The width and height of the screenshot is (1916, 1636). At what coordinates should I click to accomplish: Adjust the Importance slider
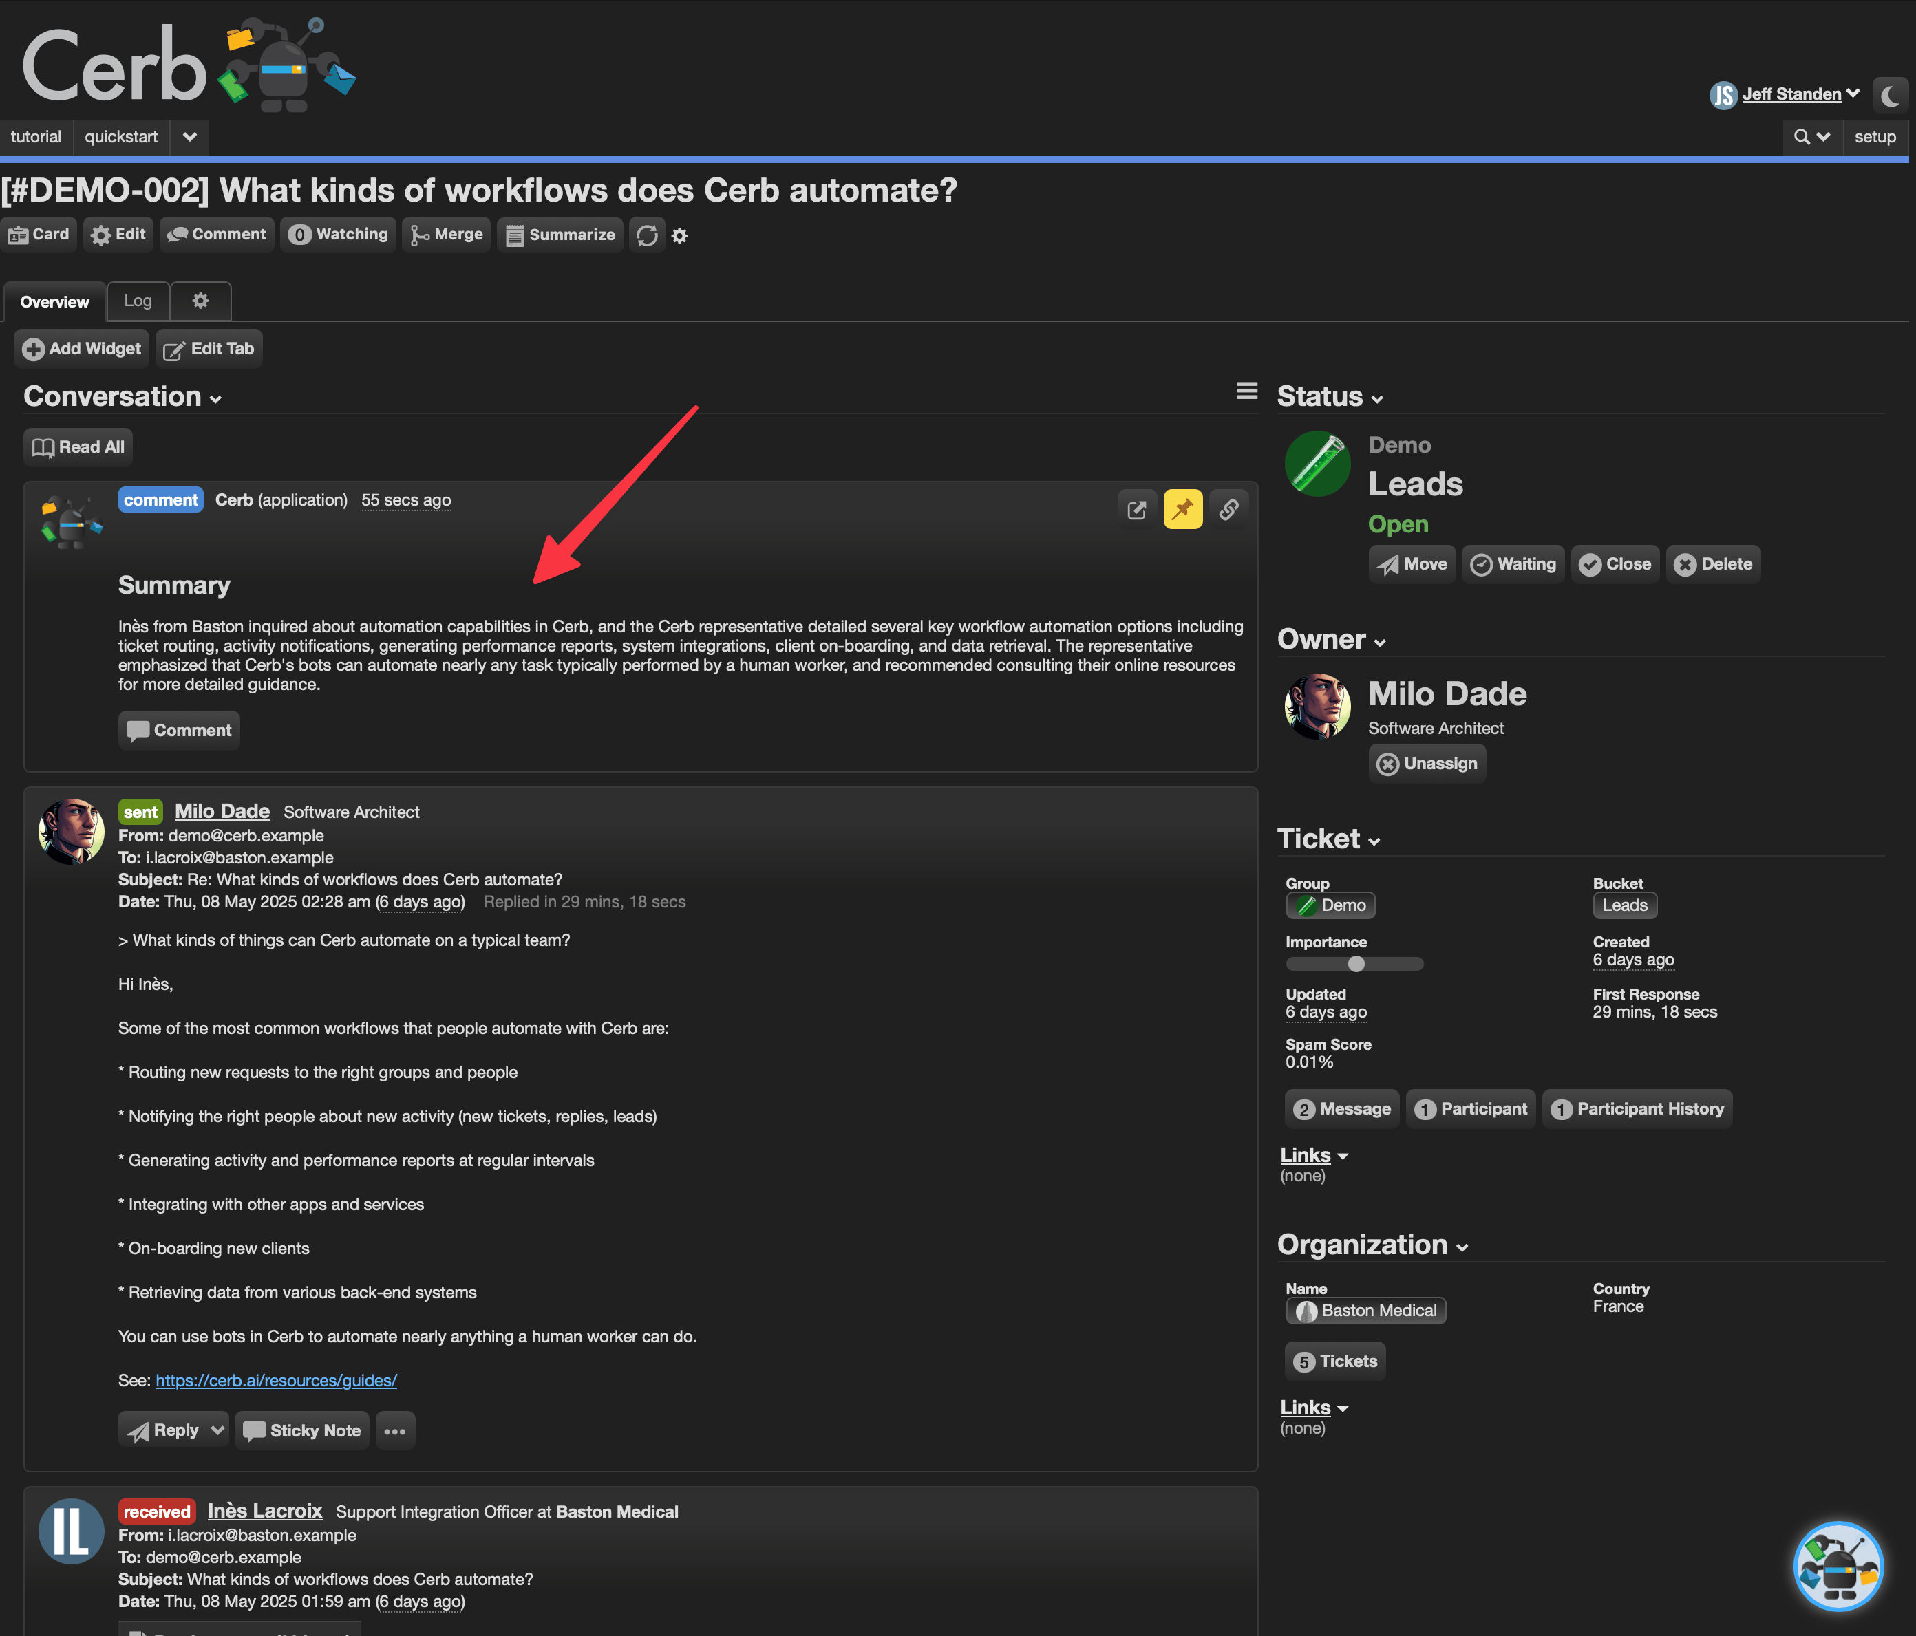pos(1356,964)
